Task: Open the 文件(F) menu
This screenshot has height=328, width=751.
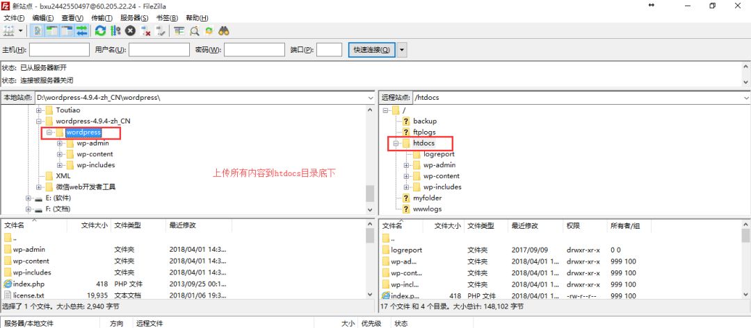Action: 14,17
